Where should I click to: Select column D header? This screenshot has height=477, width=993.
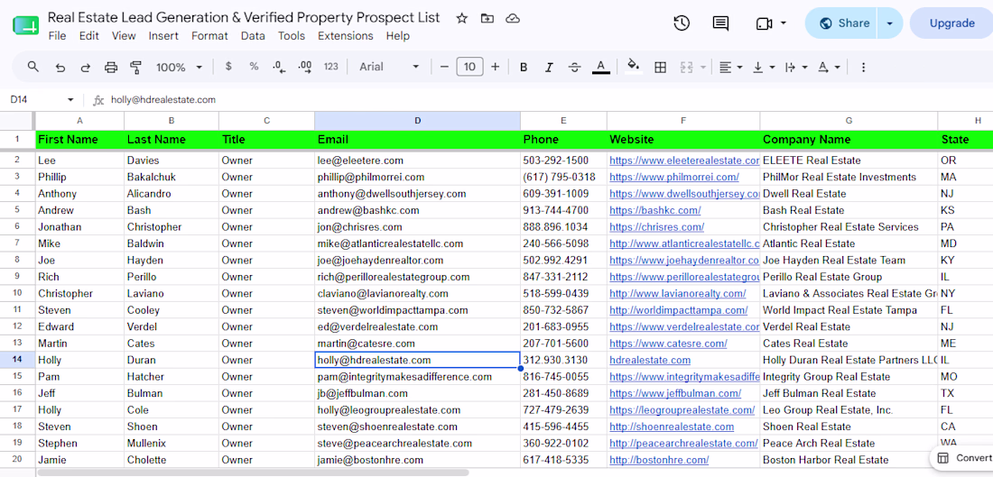click(417, 120)
